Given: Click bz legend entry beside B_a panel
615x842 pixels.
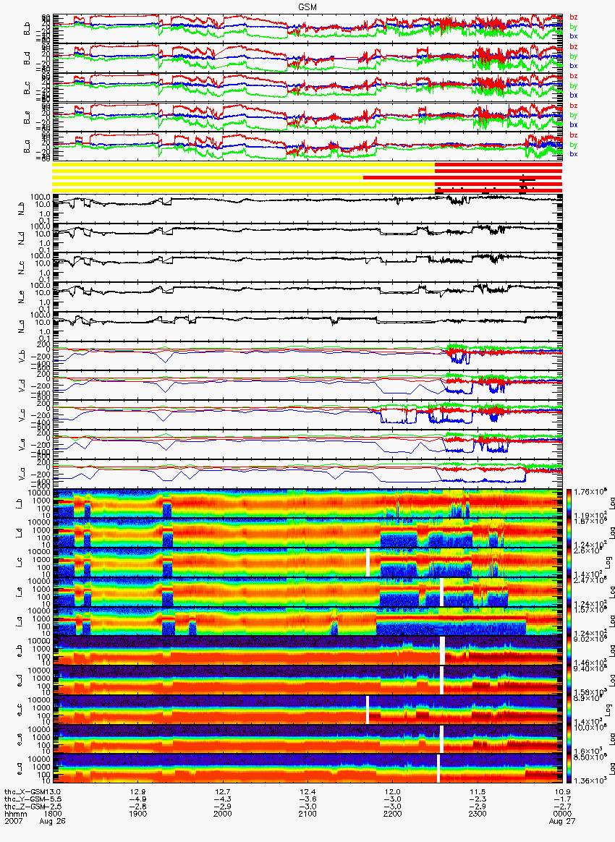Looking at the screenshot, I should click(x=573, y=135).
